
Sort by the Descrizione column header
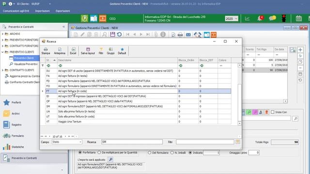click(x=117, y=60)
